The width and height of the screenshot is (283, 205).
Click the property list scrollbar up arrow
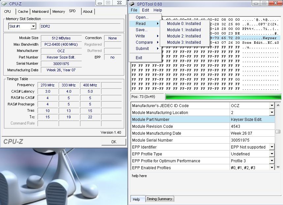[278, 105]
